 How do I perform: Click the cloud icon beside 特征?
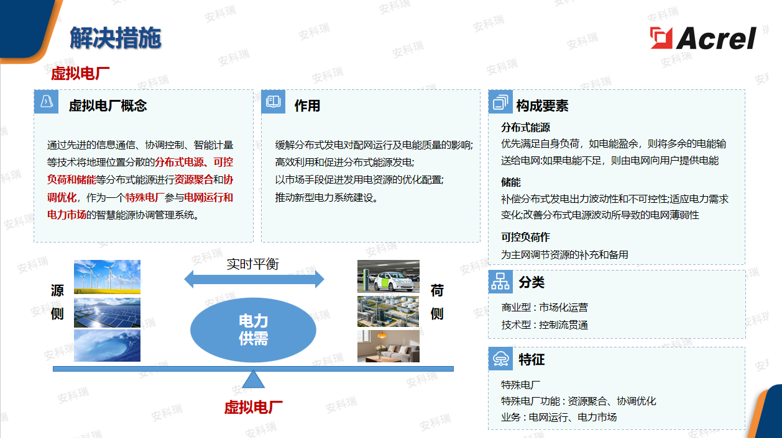[500, 359]
